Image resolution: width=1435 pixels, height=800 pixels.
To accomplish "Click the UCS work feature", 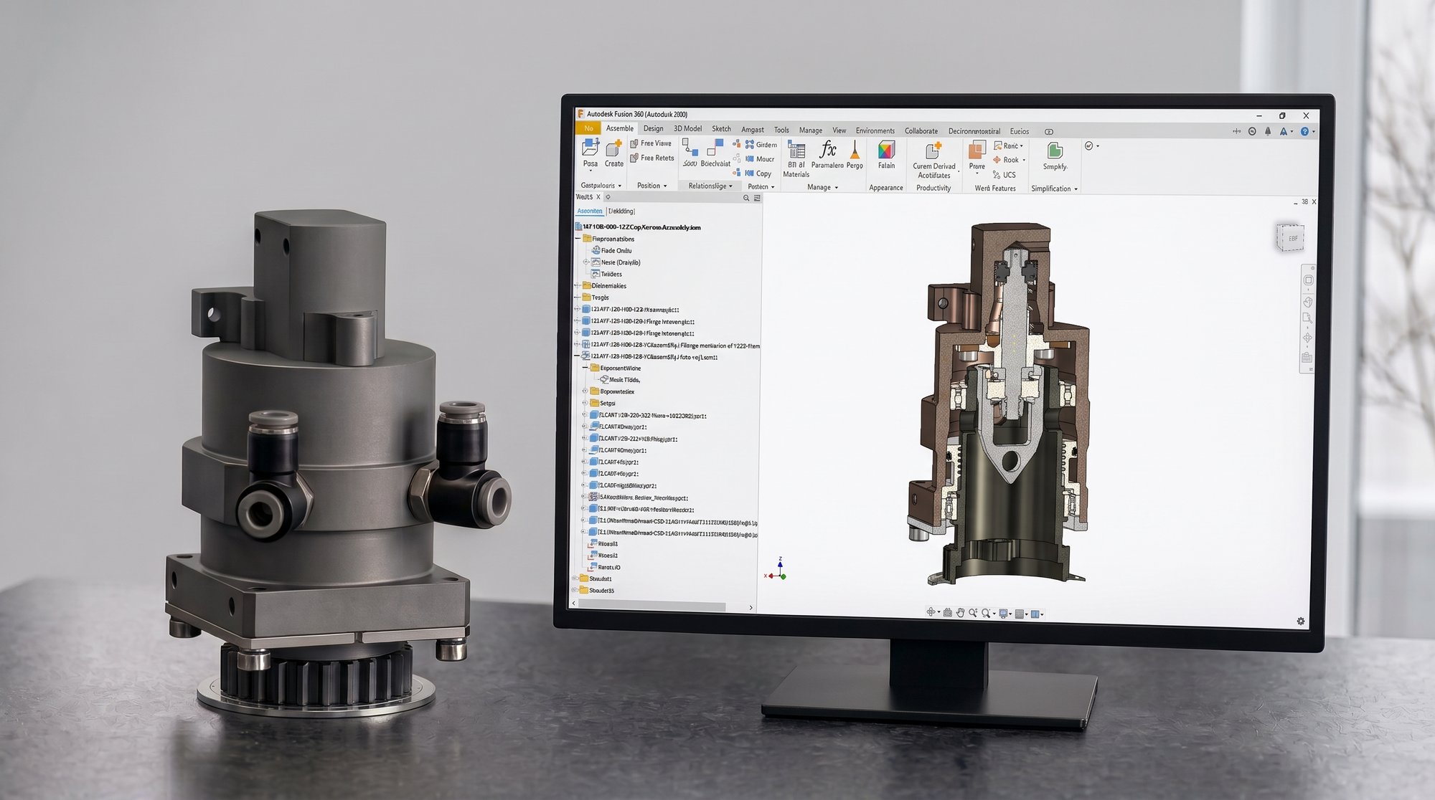I will 1004,175.
